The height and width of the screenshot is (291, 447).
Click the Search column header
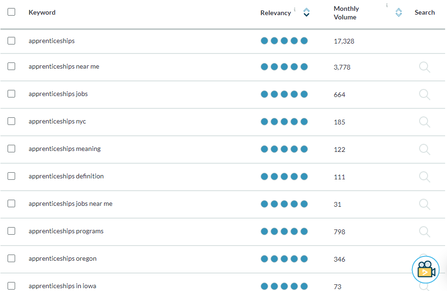(424, 13)
